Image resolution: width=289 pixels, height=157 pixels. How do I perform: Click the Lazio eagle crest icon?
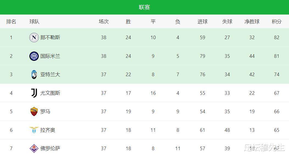coord(34,130)
